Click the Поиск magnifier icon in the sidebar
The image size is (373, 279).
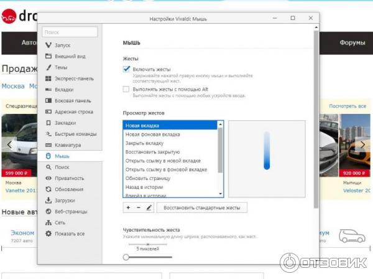[x=48, y=168]
